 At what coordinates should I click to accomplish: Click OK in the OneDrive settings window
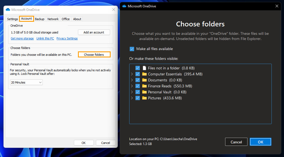84,143
